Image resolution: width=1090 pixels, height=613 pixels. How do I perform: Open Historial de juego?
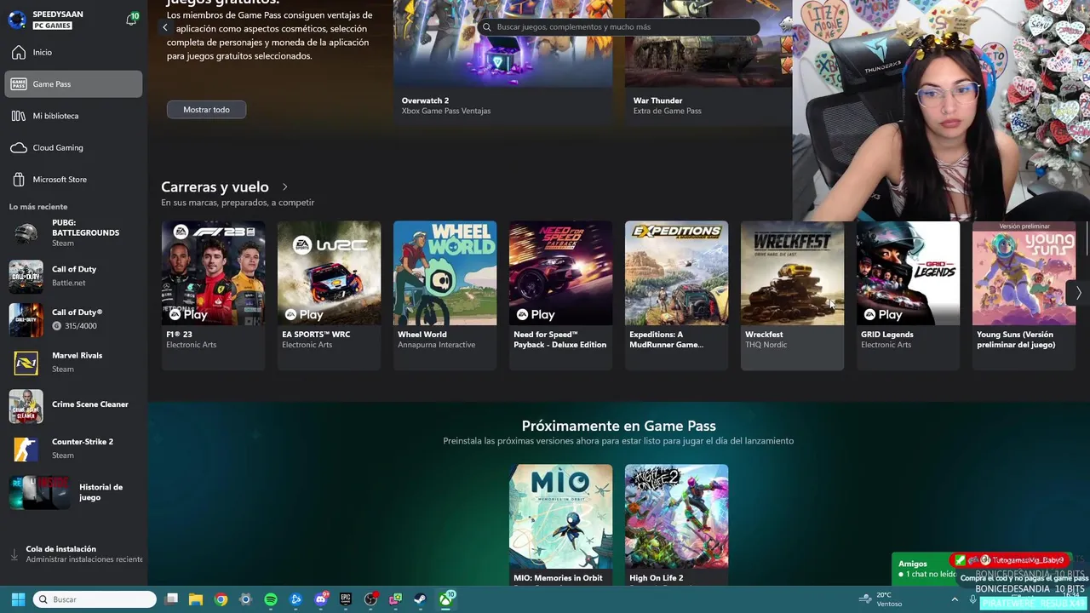coord(75,492)
